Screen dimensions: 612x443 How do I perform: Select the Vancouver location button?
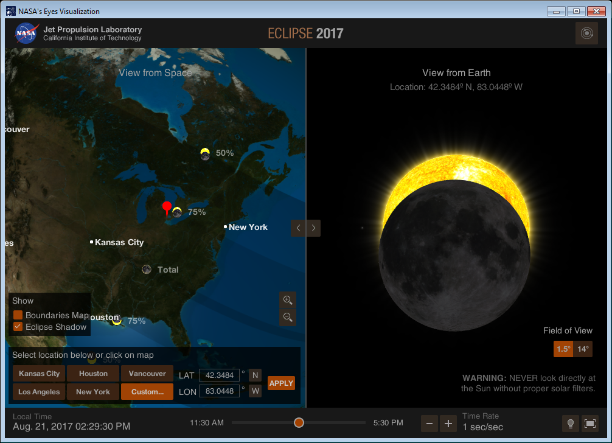click(x=147, y=374)
